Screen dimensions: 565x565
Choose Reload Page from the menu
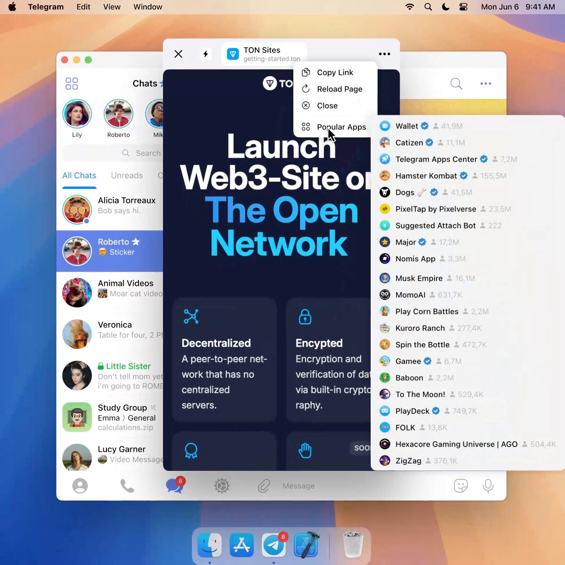coord(335,89)
